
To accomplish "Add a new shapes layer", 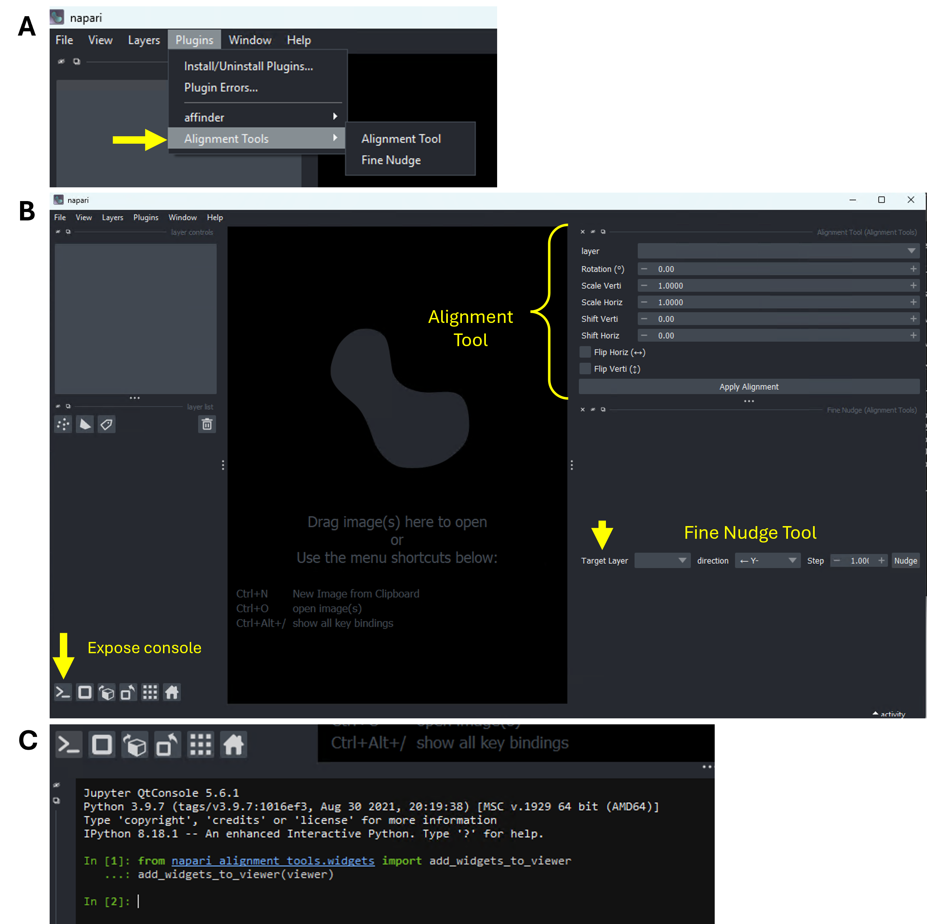I will (x=85, y=424).
